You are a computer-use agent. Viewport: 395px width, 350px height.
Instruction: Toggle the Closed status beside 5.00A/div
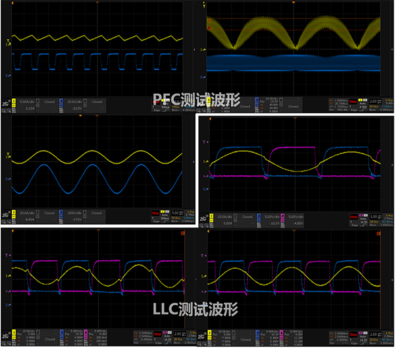click(48, 102)
